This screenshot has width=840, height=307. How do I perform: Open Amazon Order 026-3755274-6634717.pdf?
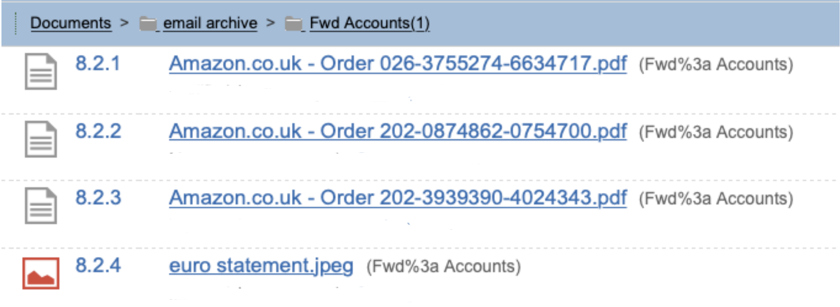point(397,63)
